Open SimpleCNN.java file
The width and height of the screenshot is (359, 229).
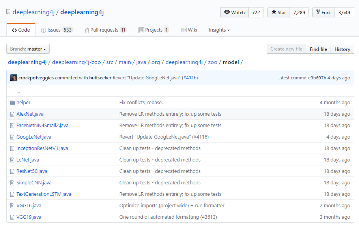34,183
